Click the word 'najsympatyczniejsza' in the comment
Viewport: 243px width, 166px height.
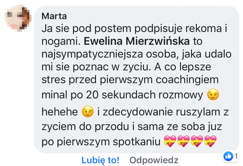pyautogui.click(x=92, y=54)
